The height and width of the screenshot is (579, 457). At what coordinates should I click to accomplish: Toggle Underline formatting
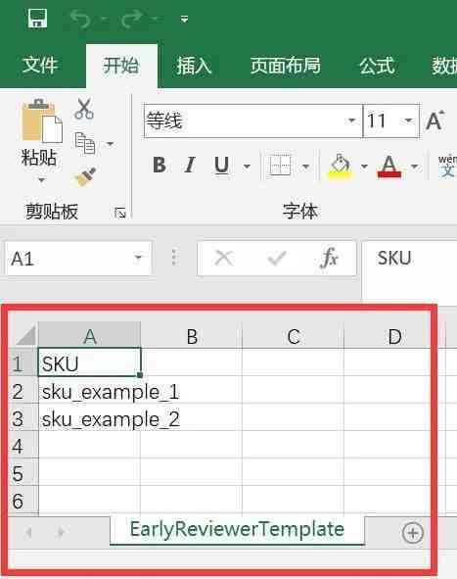pos(222,165)
